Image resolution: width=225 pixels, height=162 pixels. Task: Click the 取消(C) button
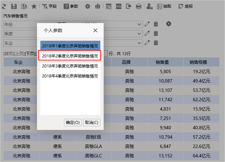(92, 123)
